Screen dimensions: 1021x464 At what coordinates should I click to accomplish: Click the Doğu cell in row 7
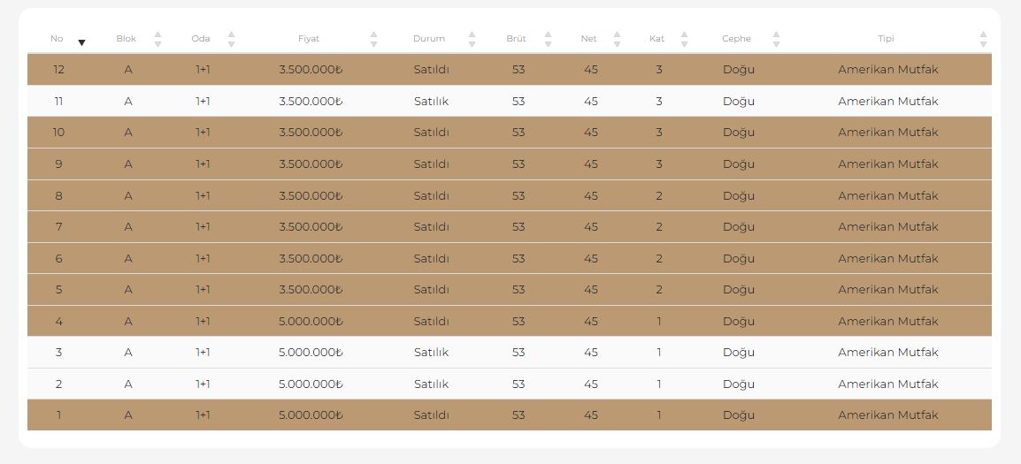point(738,227)
